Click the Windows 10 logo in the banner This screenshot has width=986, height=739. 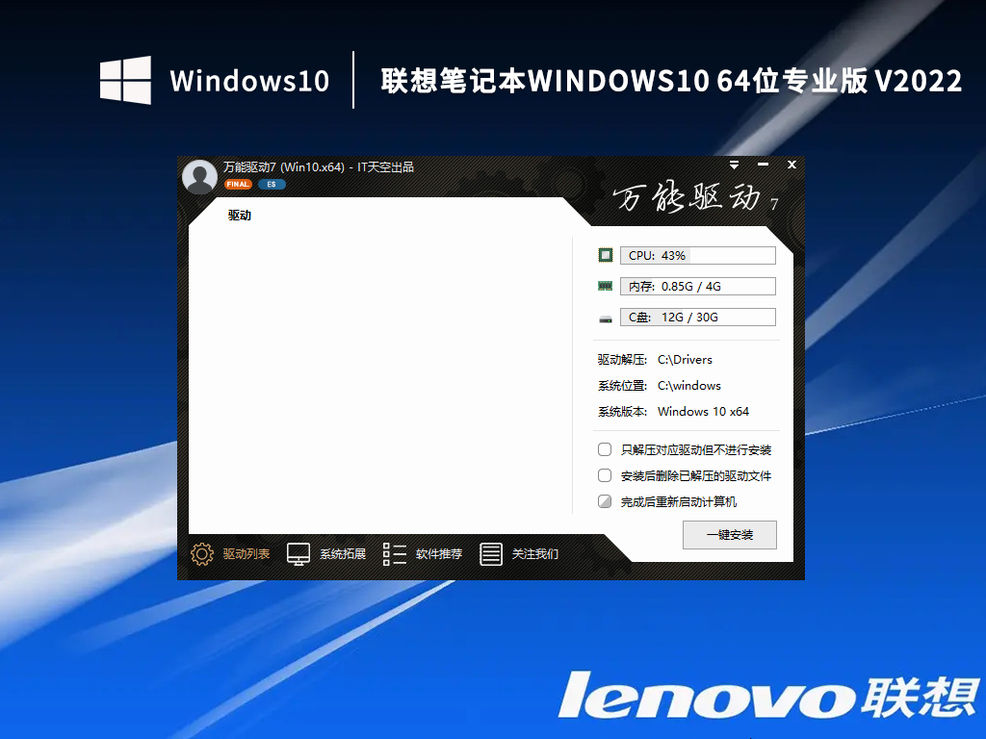pos(124,79)
